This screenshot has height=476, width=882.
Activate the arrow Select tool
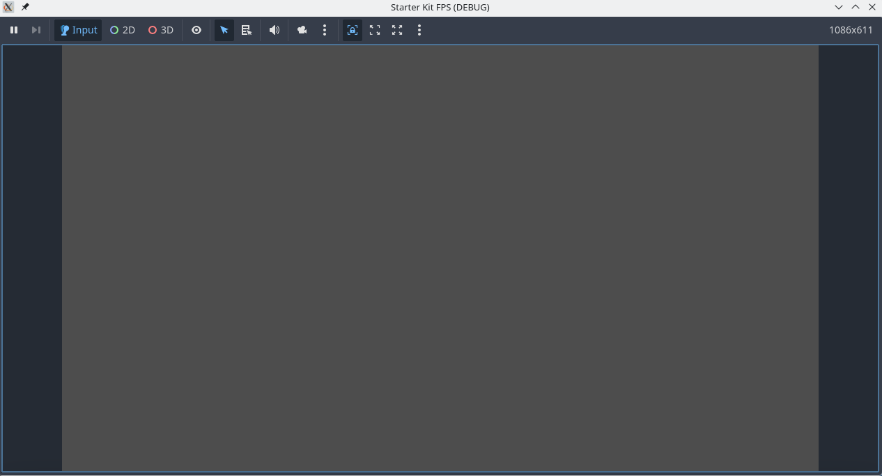coord(224,30)
